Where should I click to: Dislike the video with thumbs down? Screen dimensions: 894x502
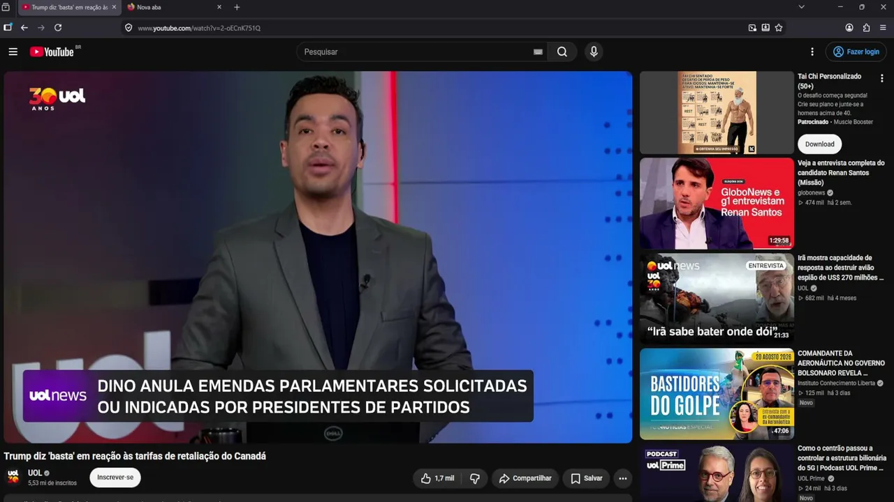point(475,478)
